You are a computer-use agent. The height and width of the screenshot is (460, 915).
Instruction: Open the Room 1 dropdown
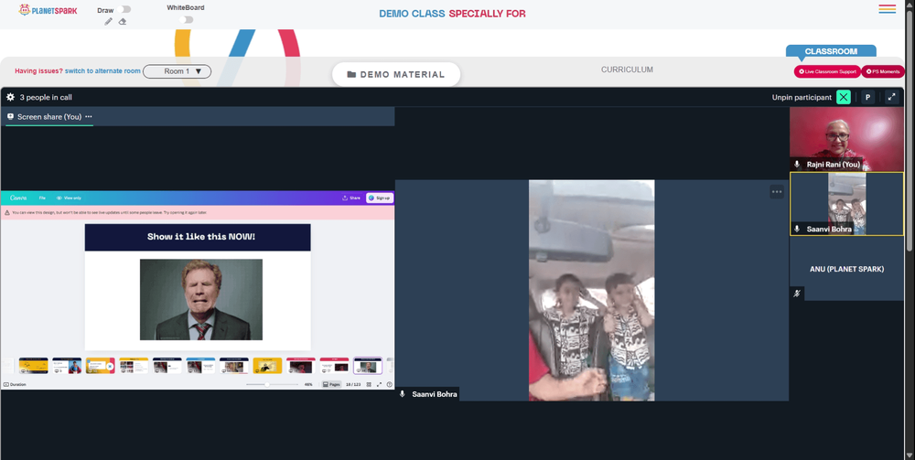tap(178, 71)
